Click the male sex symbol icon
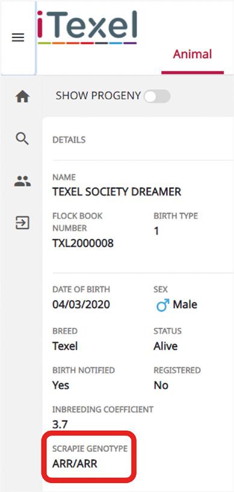234x492 pixels. [162, 306]
